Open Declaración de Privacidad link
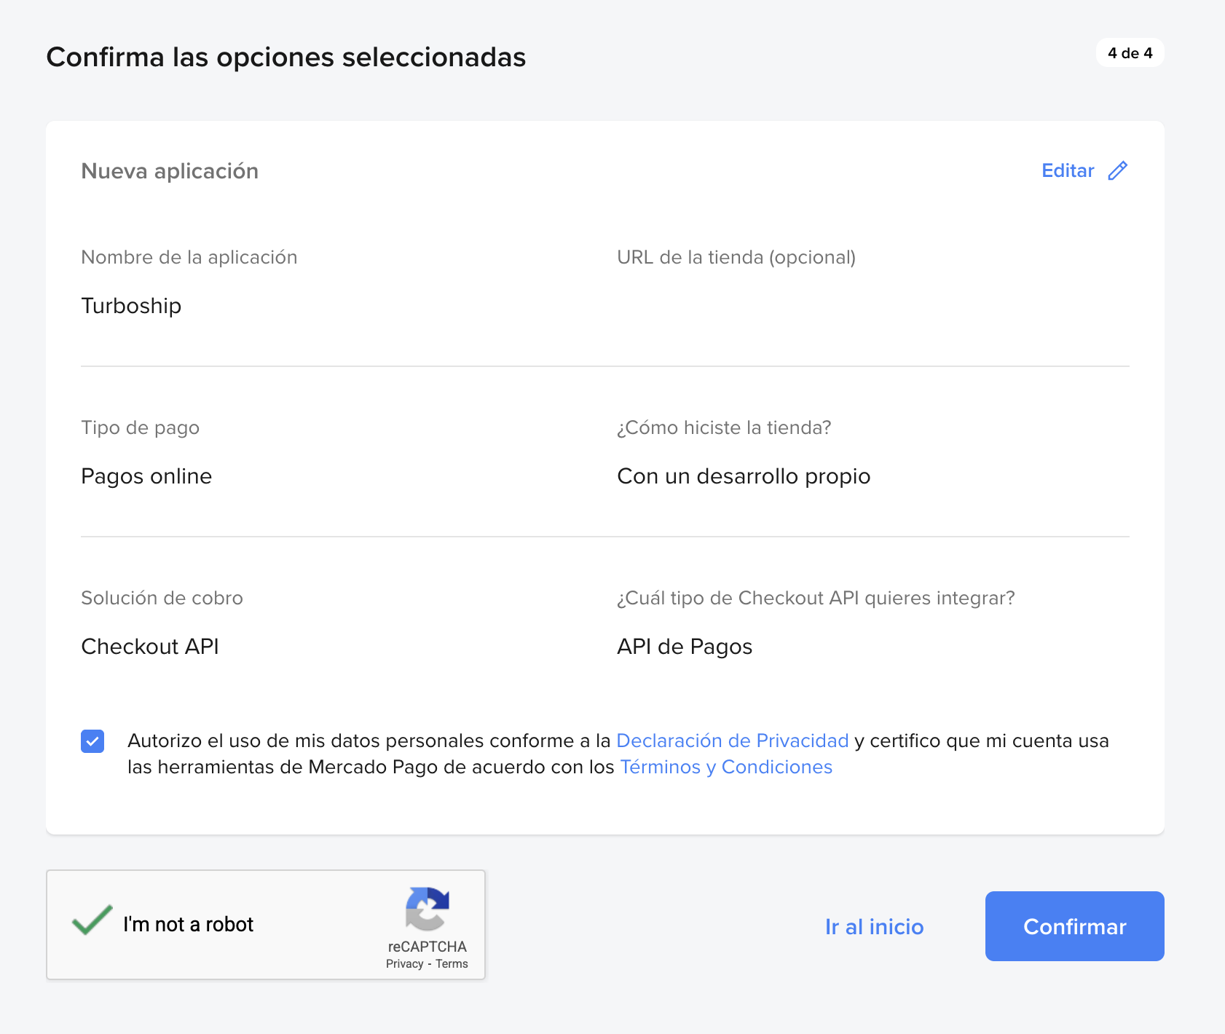Screen dimensions: 1225x1034 [731, 741]
